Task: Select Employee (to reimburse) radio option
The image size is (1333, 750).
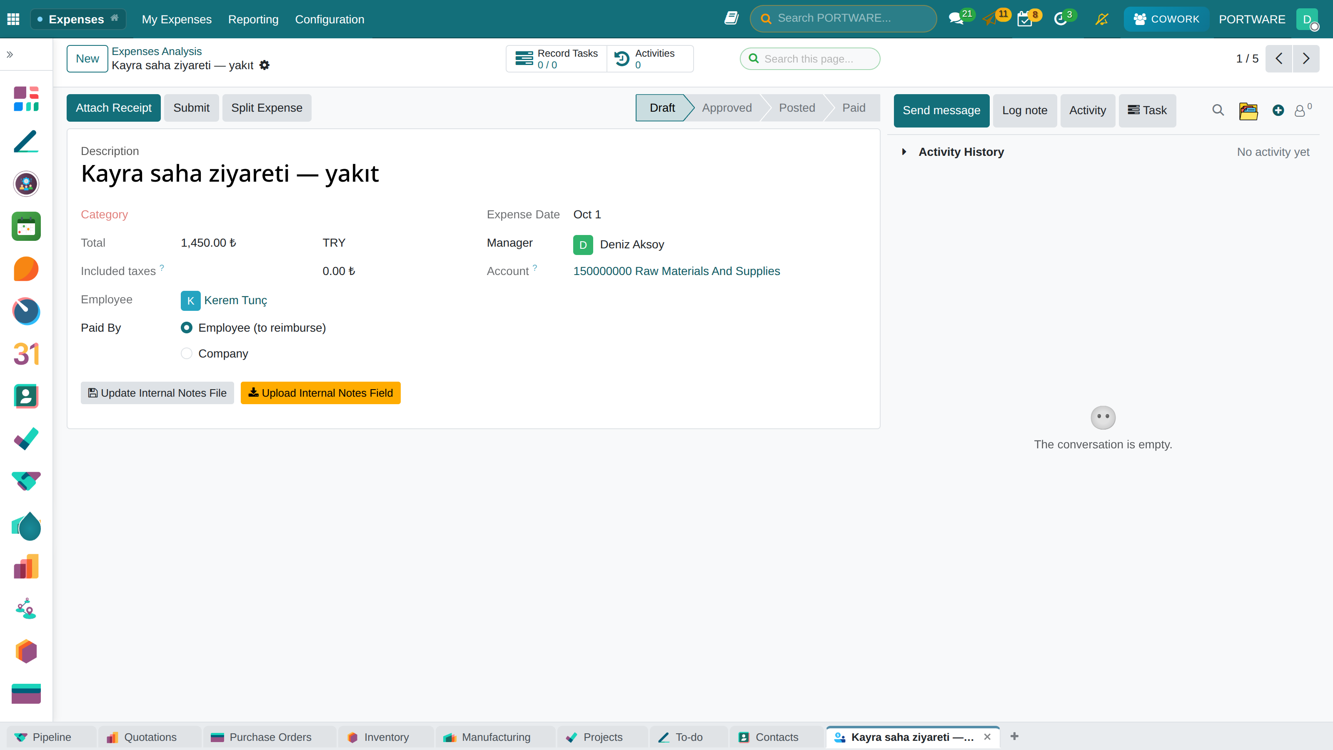Action: [187, 327]
